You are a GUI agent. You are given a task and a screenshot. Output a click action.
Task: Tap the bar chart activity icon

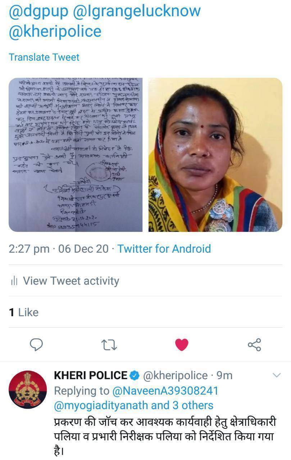14,281
